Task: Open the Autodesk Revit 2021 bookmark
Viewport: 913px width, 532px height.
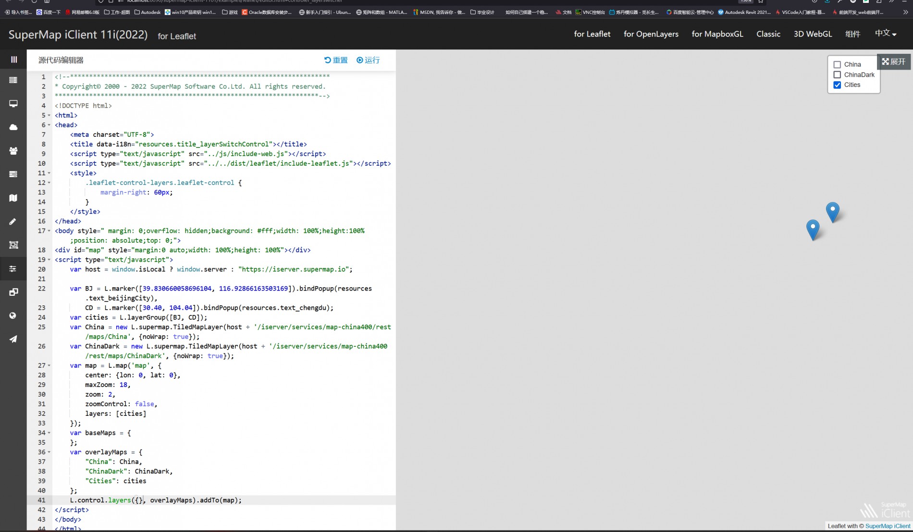Action: 744,12
